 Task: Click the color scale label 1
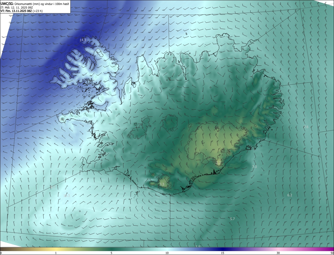point(56,253)
